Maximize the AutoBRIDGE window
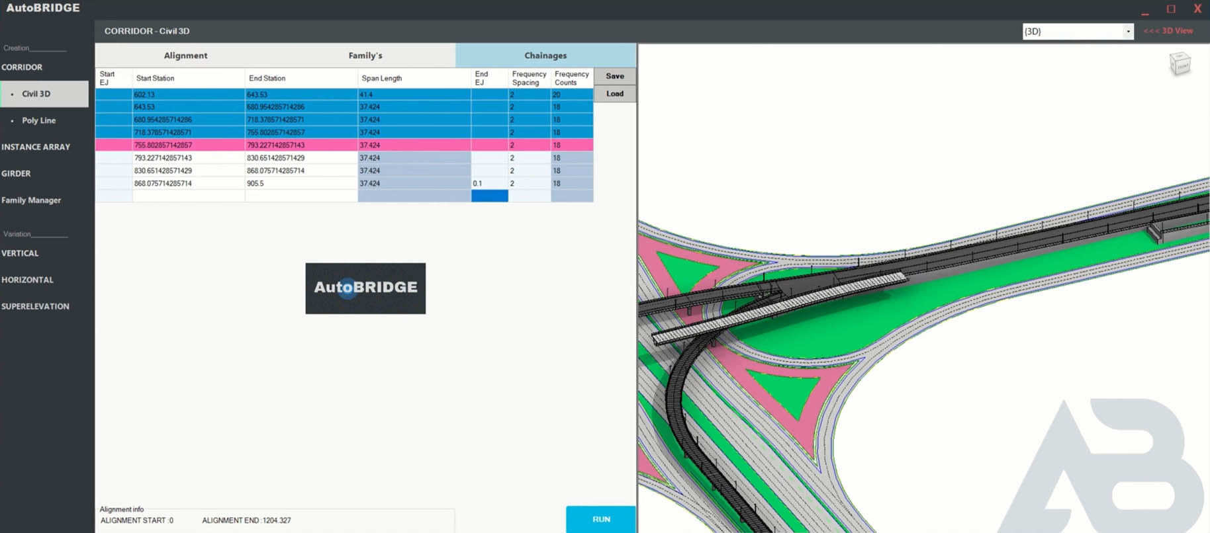The image size is (1210, 533). 1171,9
